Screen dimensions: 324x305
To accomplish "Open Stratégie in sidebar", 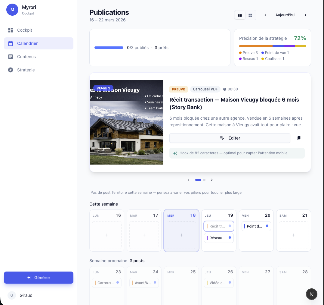I will tap(26, 70).
